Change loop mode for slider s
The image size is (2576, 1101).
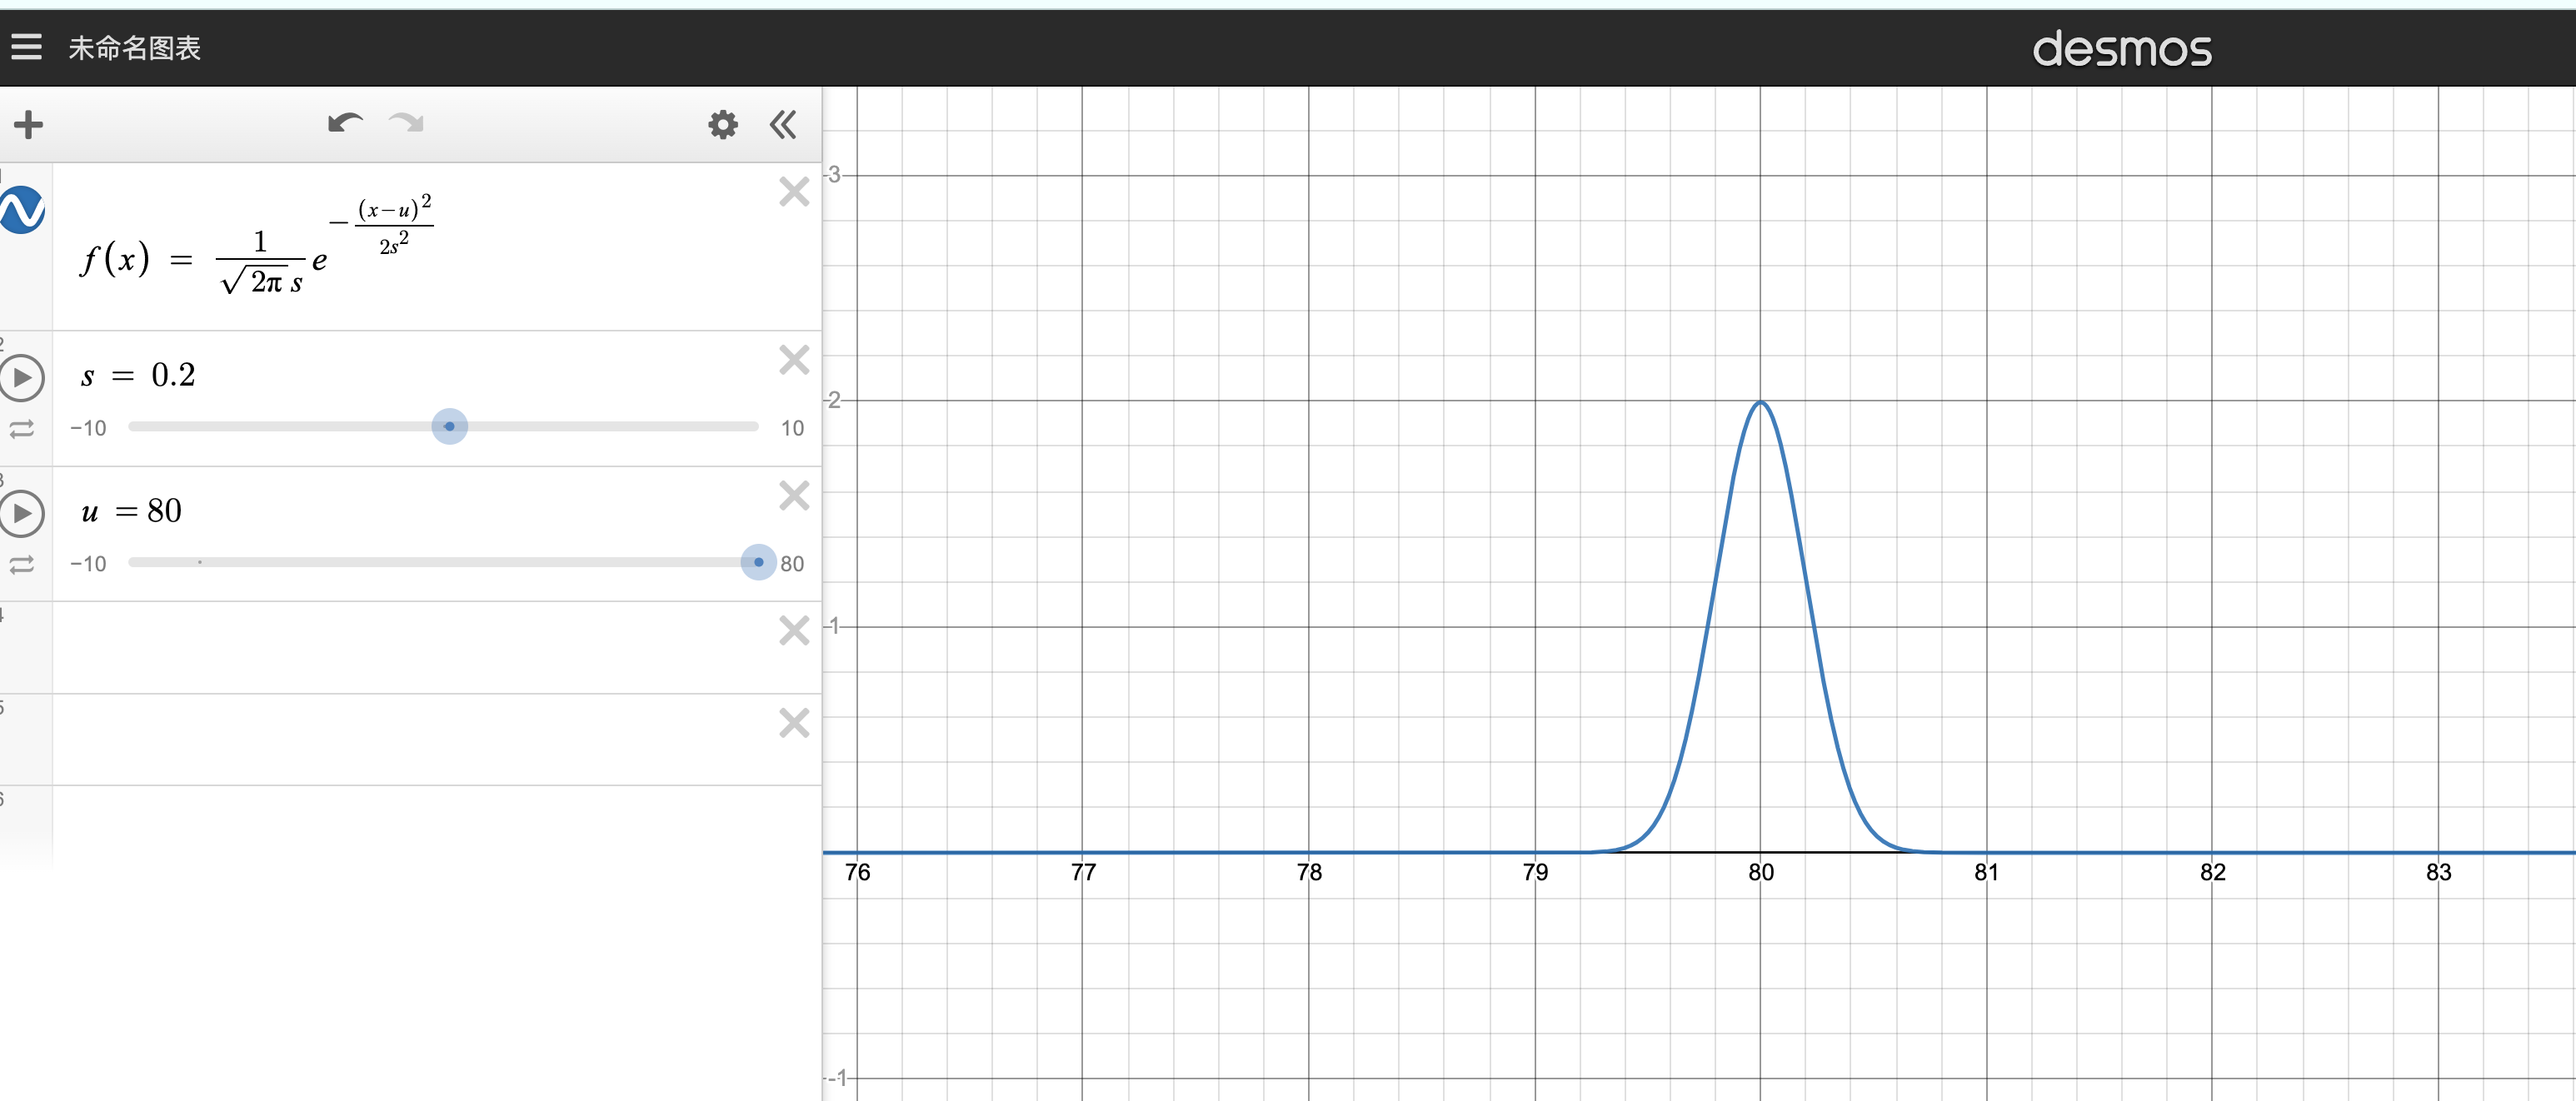coord(22,429)
